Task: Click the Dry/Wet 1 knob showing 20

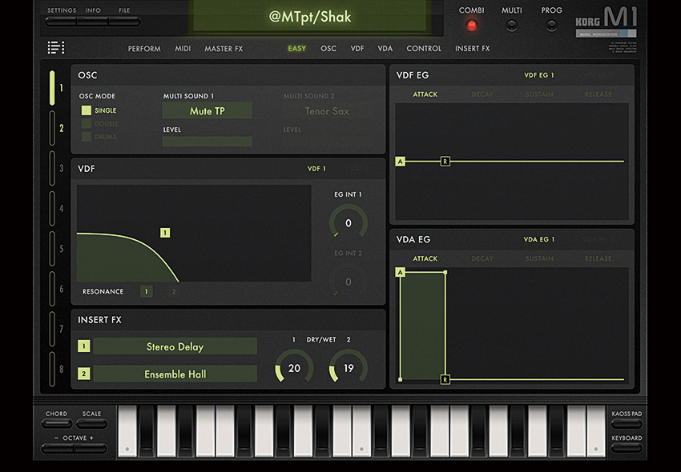Action: point(294,368)
